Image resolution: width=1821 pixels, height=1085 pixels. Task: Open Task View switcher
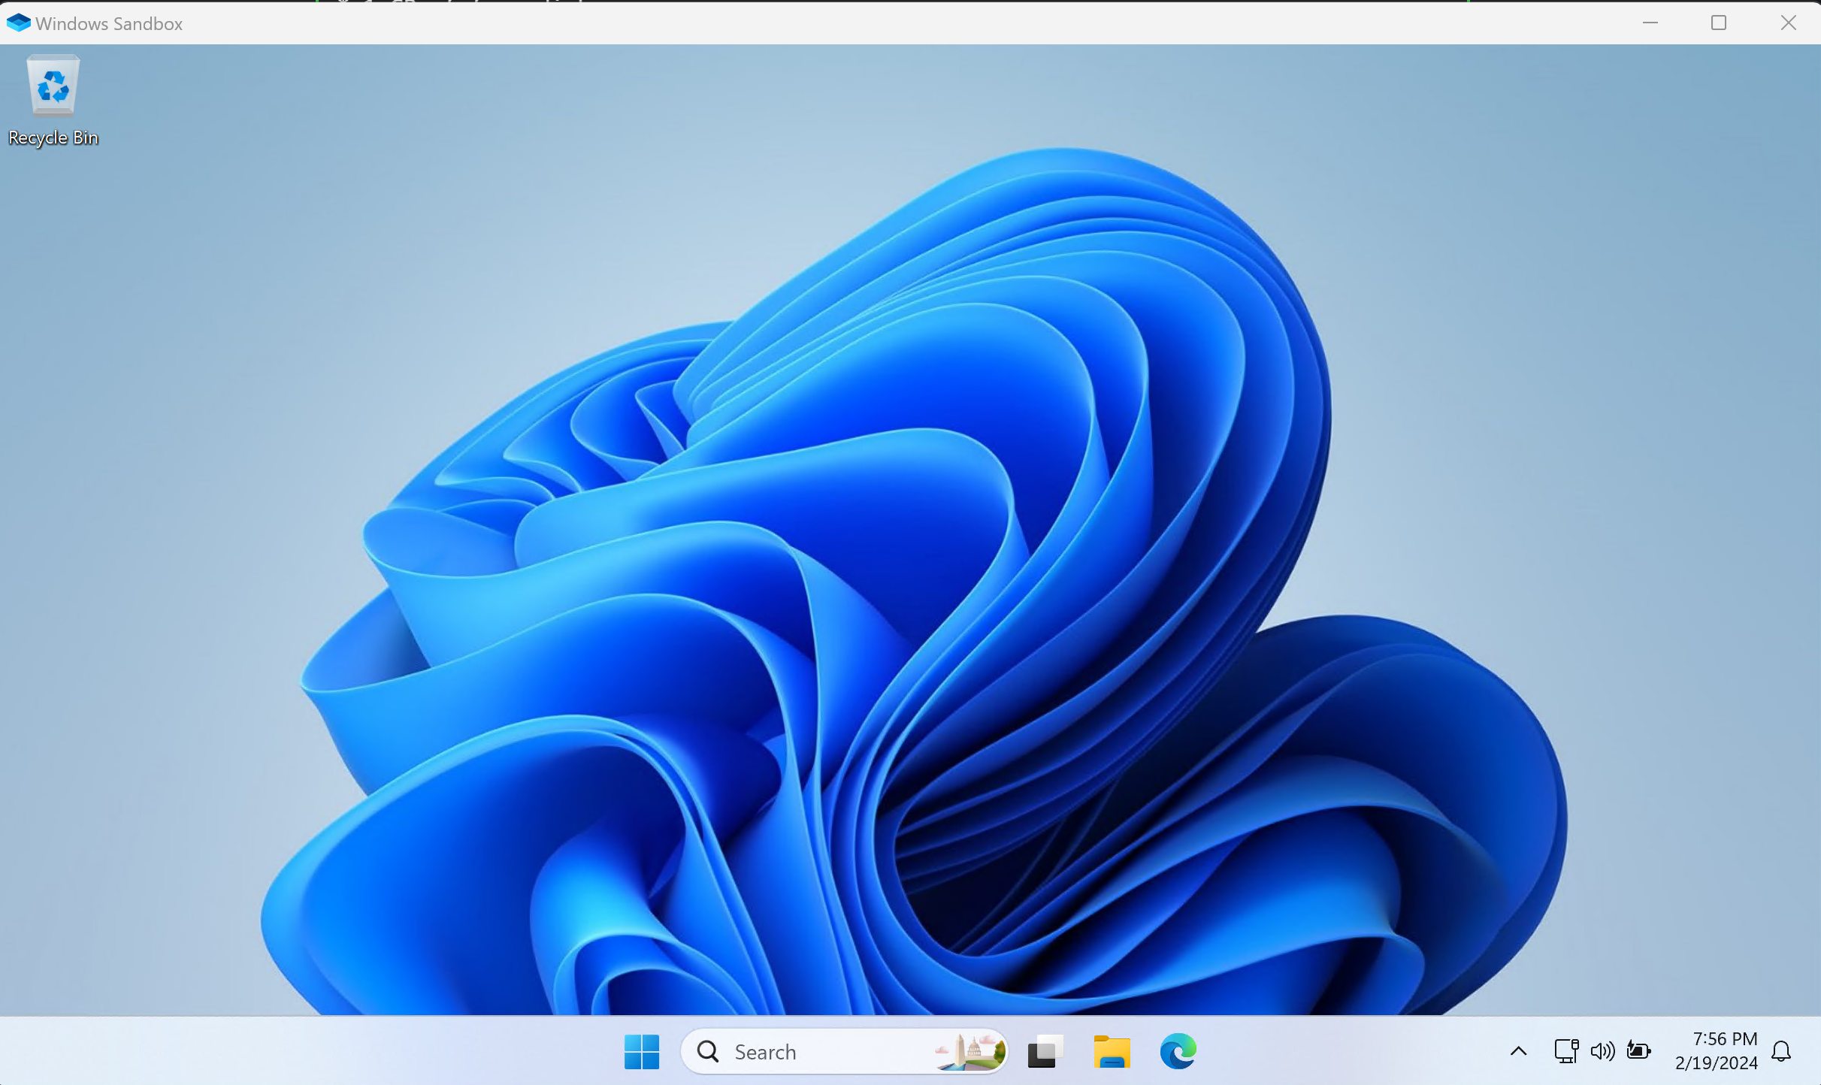1043,1051
